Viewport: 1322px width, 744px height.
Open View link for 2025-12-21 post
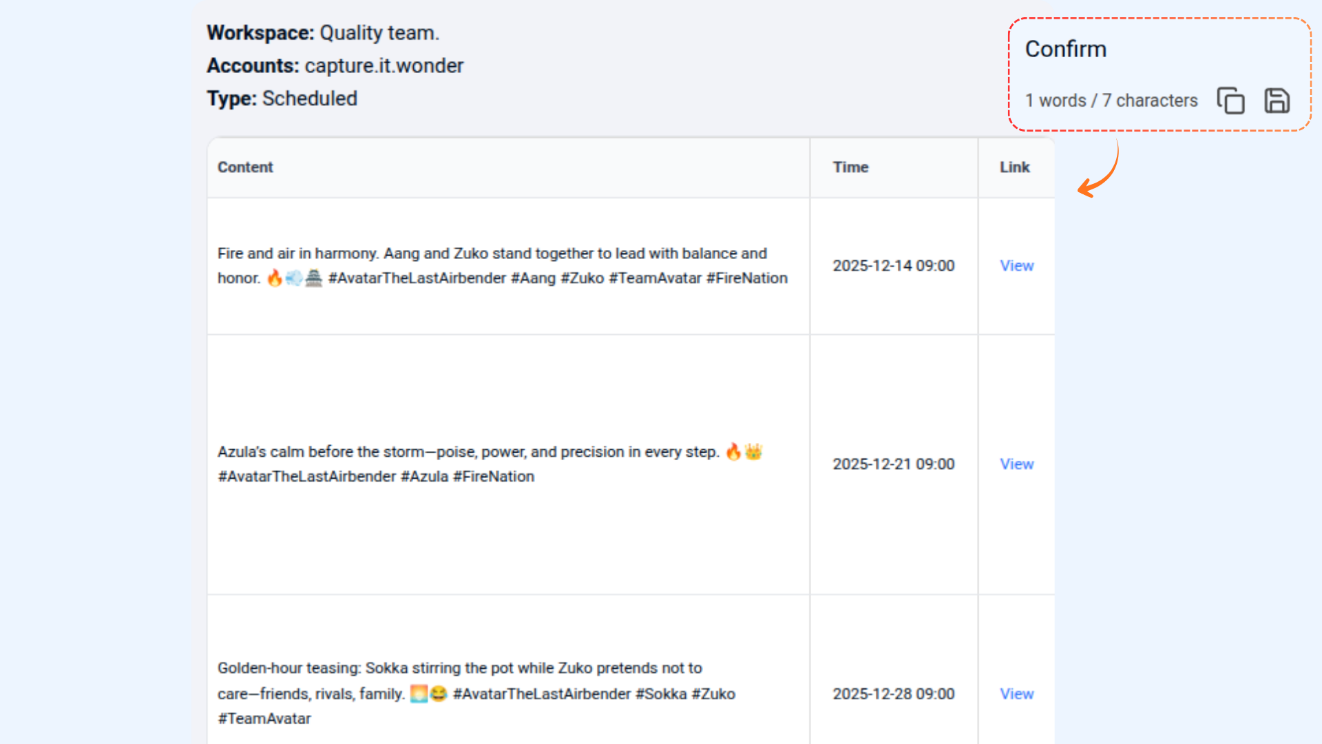1016,464
